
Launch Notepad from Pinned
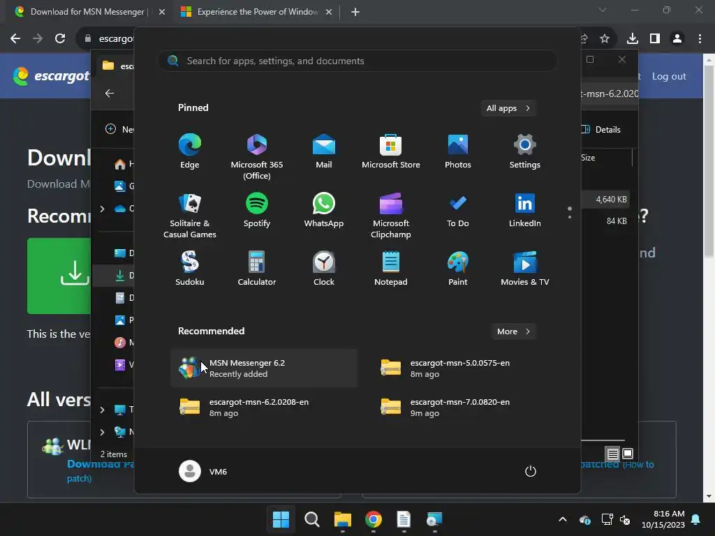click(x=391, y=269)
